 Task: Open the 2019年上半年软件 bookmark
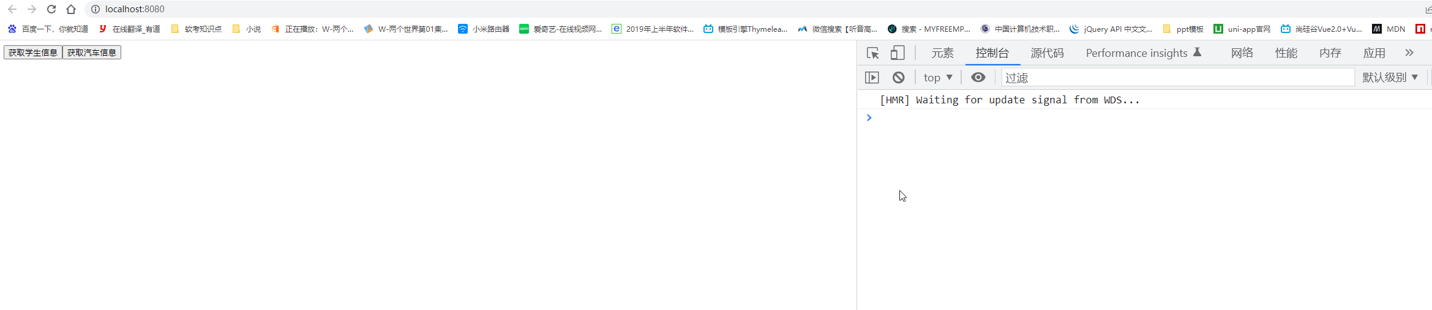pyautogui.click(x=653, y=29)
